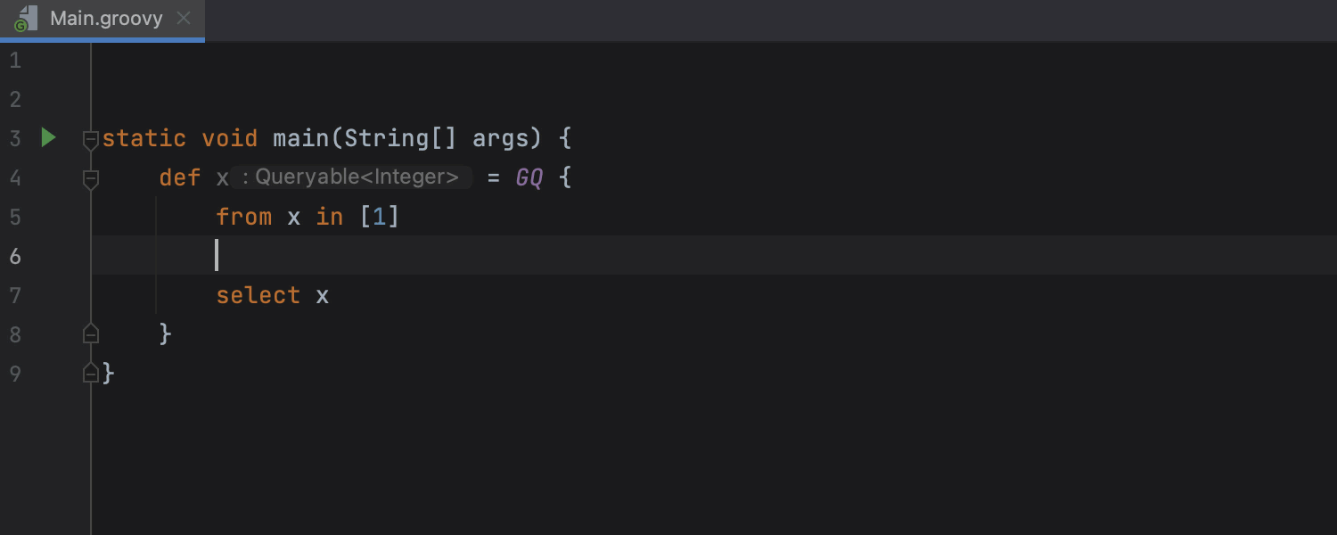
Task: Click the Queryable<Integer> type inlay hint
Action: point(351,177)
